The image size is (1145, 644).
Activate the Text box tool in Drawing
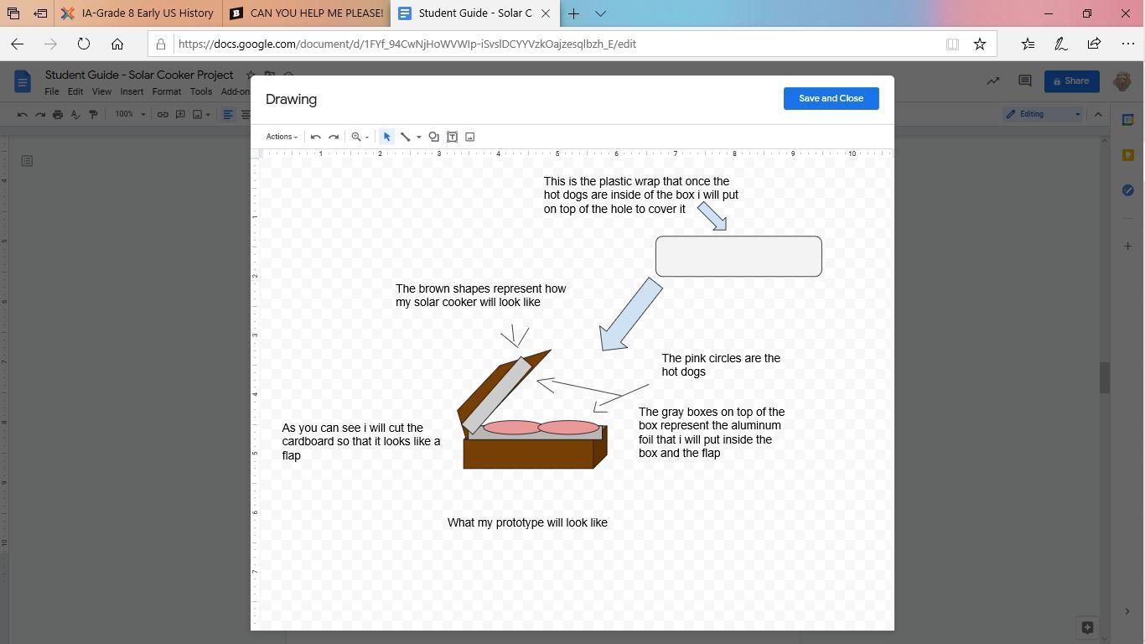(452, 137)
